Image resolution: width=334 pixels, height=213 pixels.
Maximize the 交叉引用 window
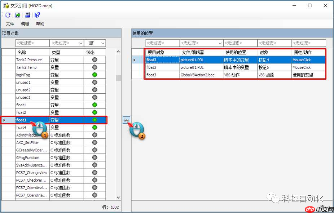coord(310,5)
